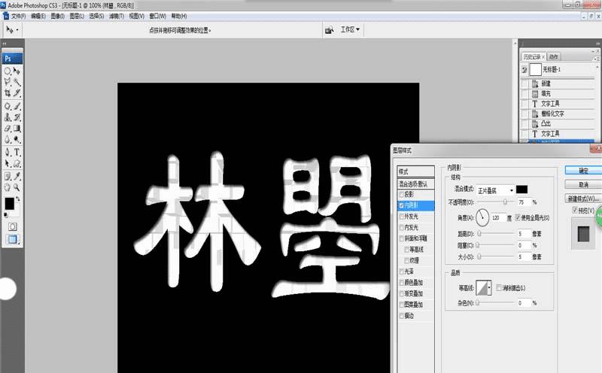Select the Eraser tool
This screenshot has width=602, height=373.
click(x=8, y=129)
